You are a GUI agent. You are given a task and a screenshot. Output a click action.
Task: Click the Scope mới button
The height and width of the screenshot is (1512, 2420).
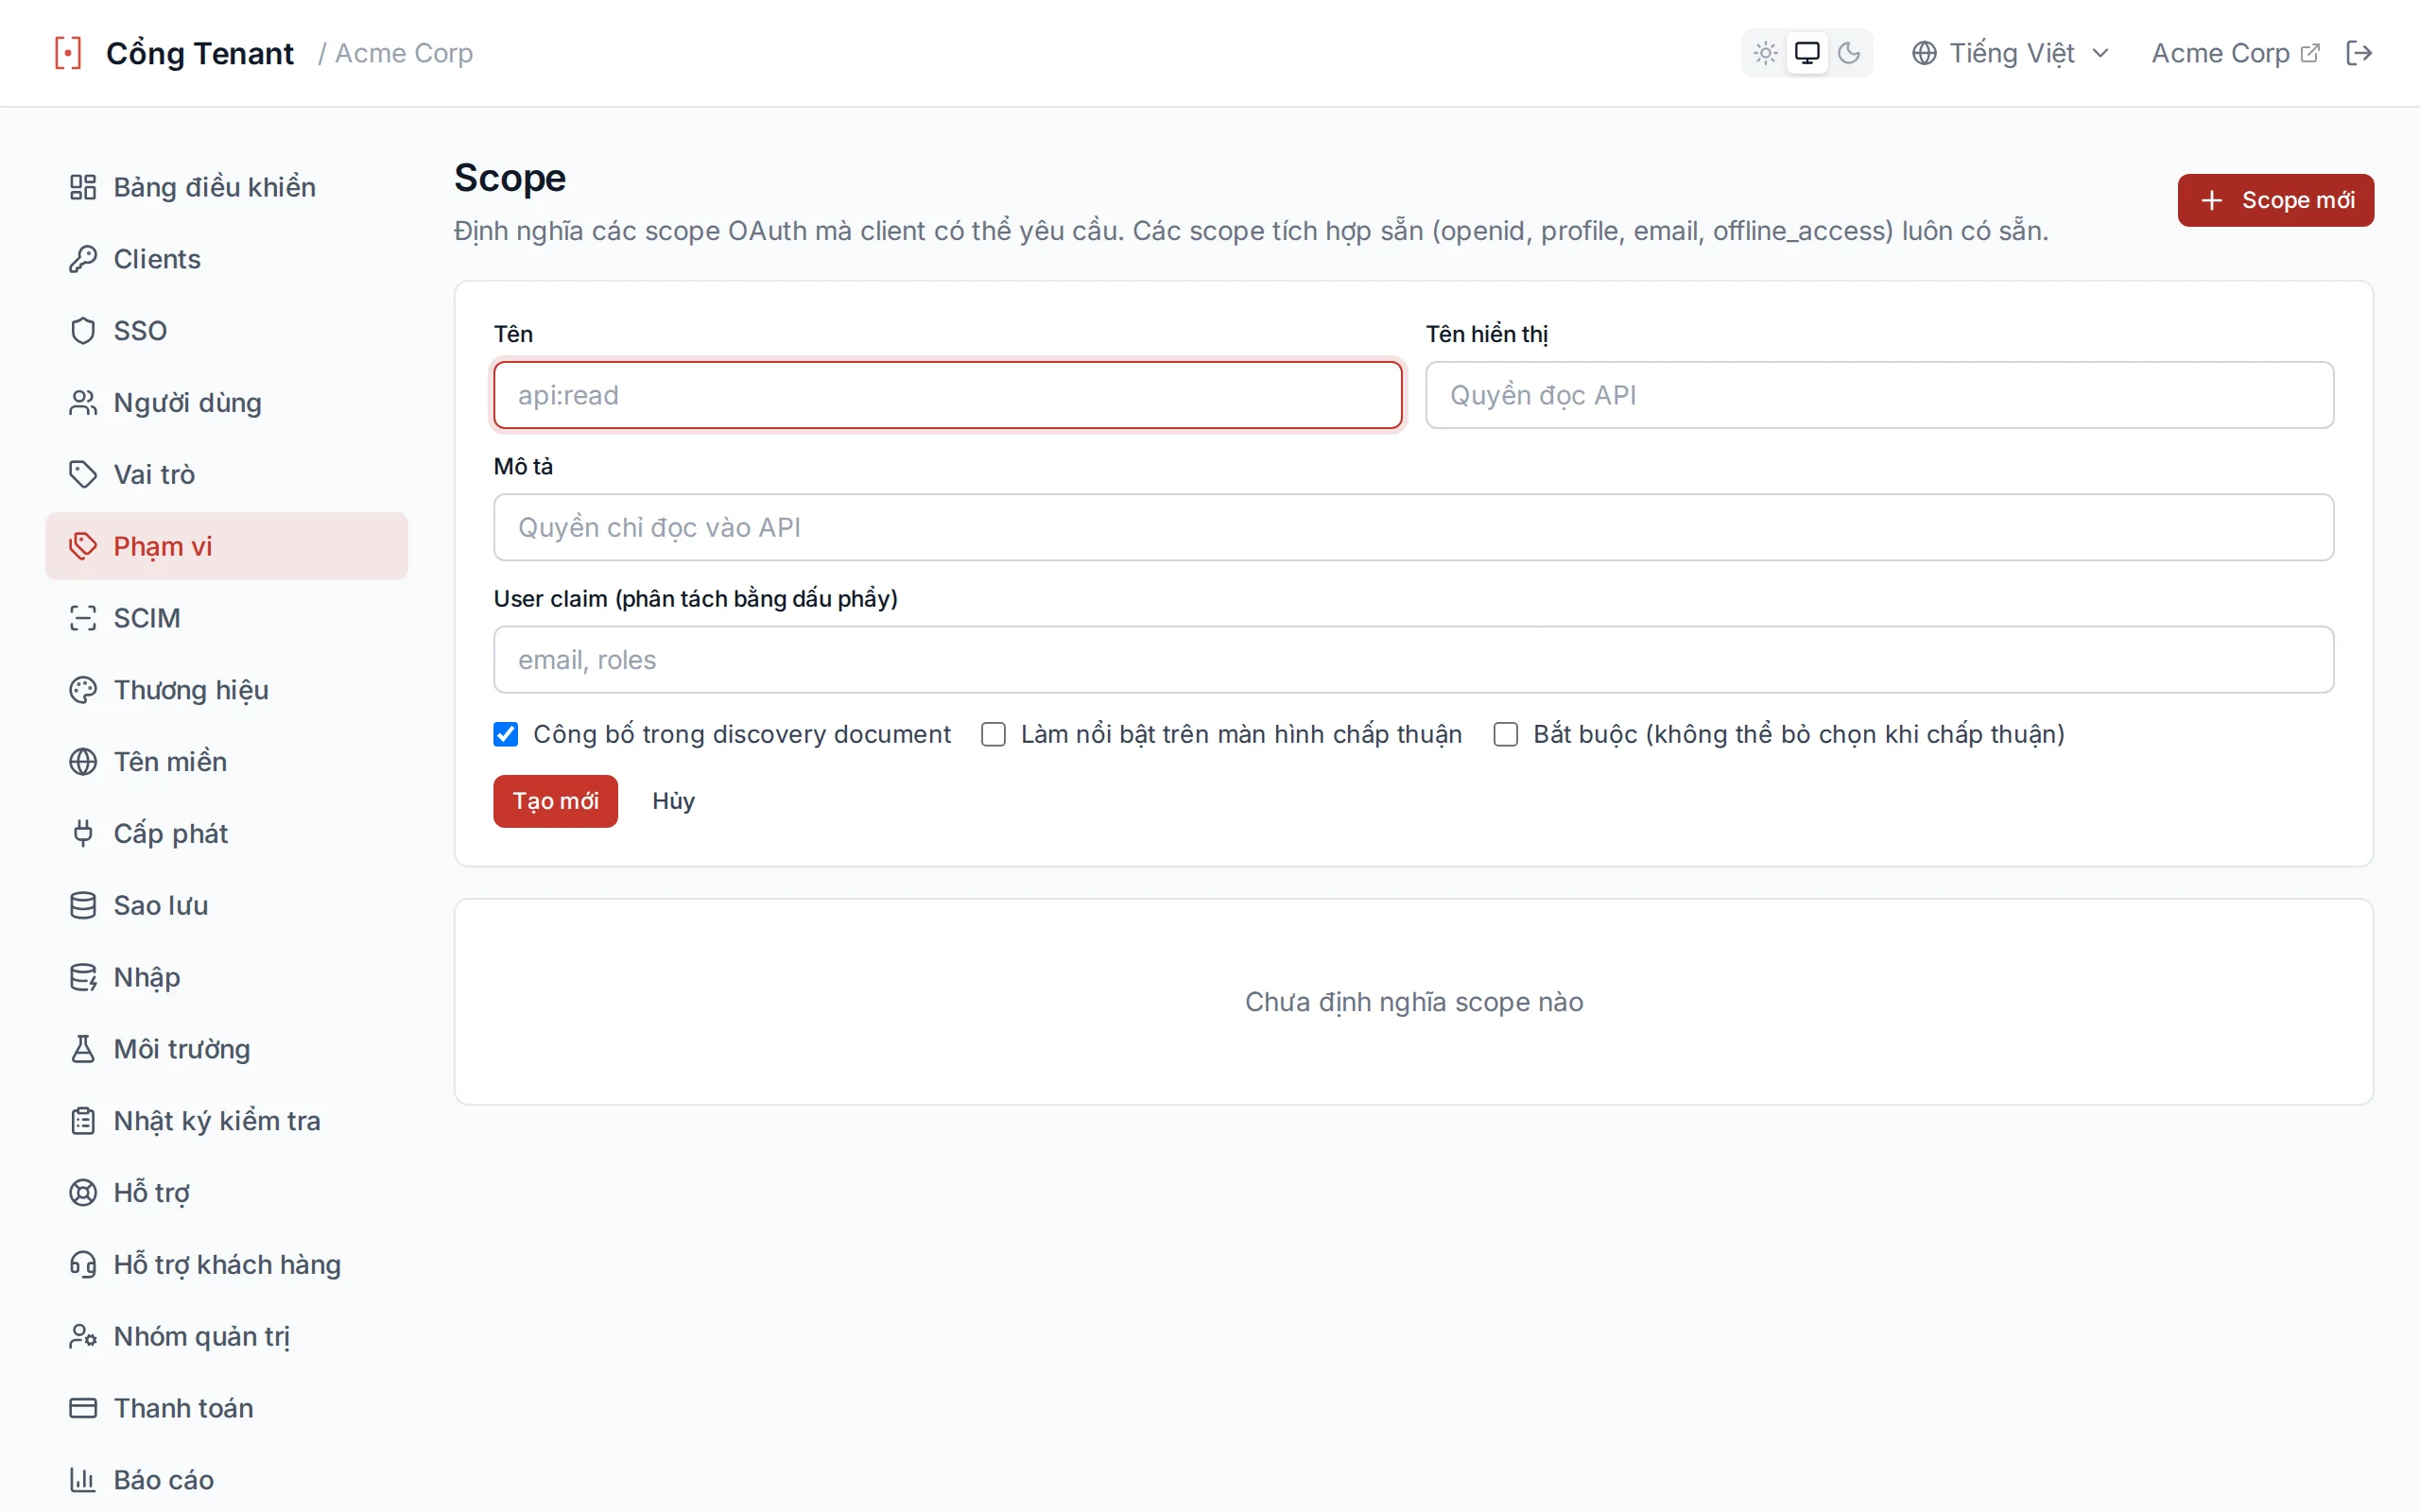click(x=2275, y=200)
